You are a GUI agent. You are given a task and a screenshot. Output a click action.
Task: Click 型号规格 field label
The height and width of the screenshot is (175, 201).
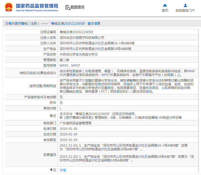coord(50,66)
